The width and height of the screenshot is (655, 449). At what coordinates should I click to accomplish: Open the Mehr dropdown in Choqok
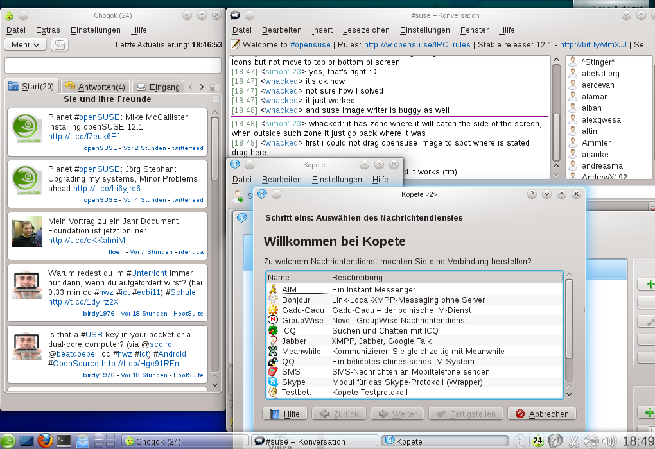pyautogui.click(x=25, y=45)
